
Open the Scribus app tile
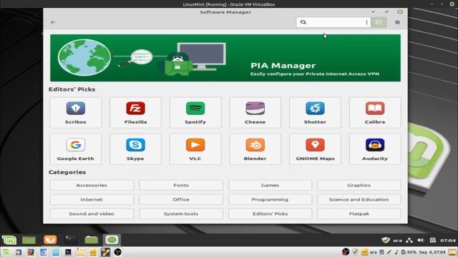(x=76, y=113)
